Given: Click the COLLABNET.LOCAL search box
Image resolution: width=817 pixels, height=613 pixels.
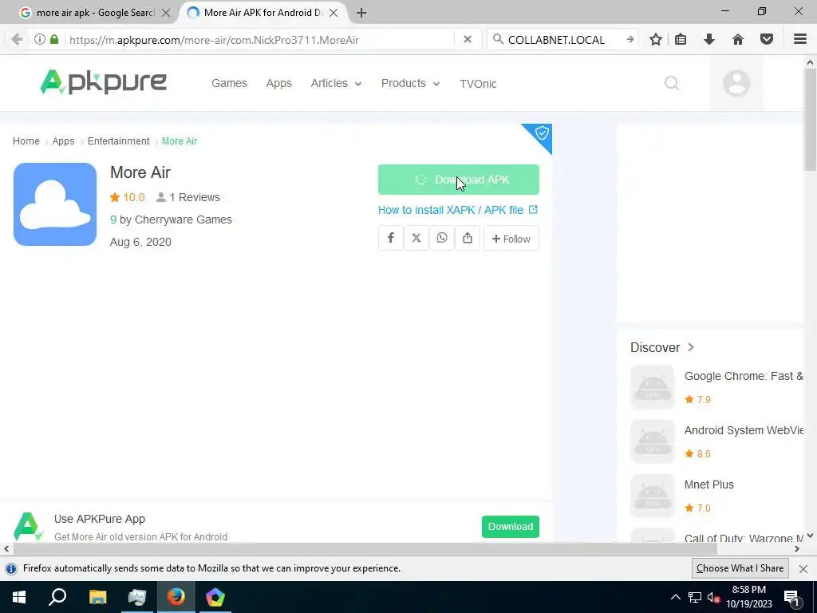Looking at the screenshot, I should pos(562,40).
